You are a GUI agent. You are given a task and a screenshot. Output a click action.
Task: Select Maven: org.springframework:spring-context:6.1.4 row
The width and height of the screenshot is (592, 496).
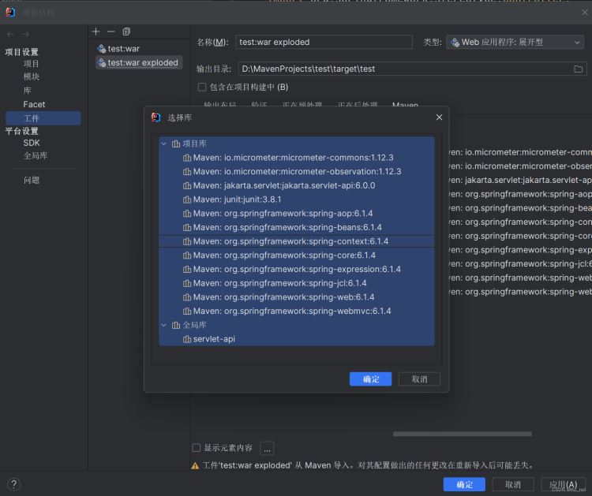point(297,241)
